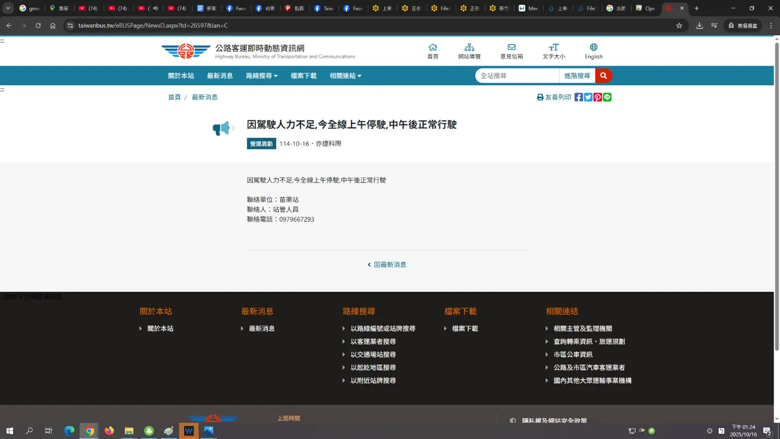Screen dimensions: 780x439
Task: Click the 回最新消息 back link
Action: [387, 265]
